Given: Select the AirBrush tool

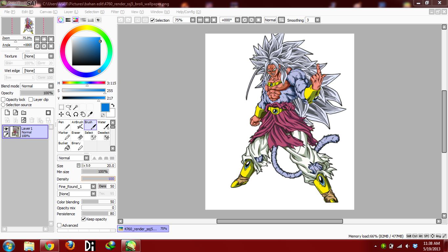Looking at the screenshot, I should (77, 125).
